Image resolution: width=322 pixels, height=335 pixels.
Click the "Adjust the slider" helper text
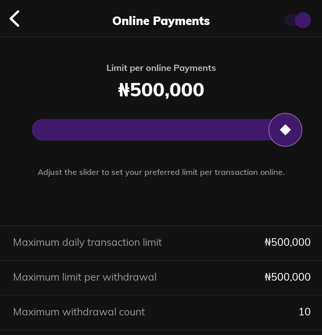click(161, 172)
